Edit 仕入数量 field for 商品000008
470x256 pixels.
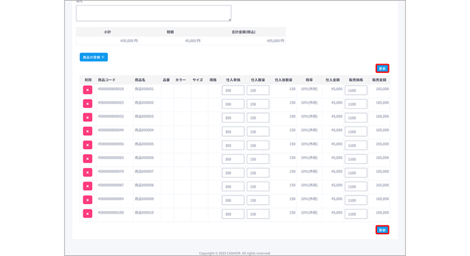[258, 186]
